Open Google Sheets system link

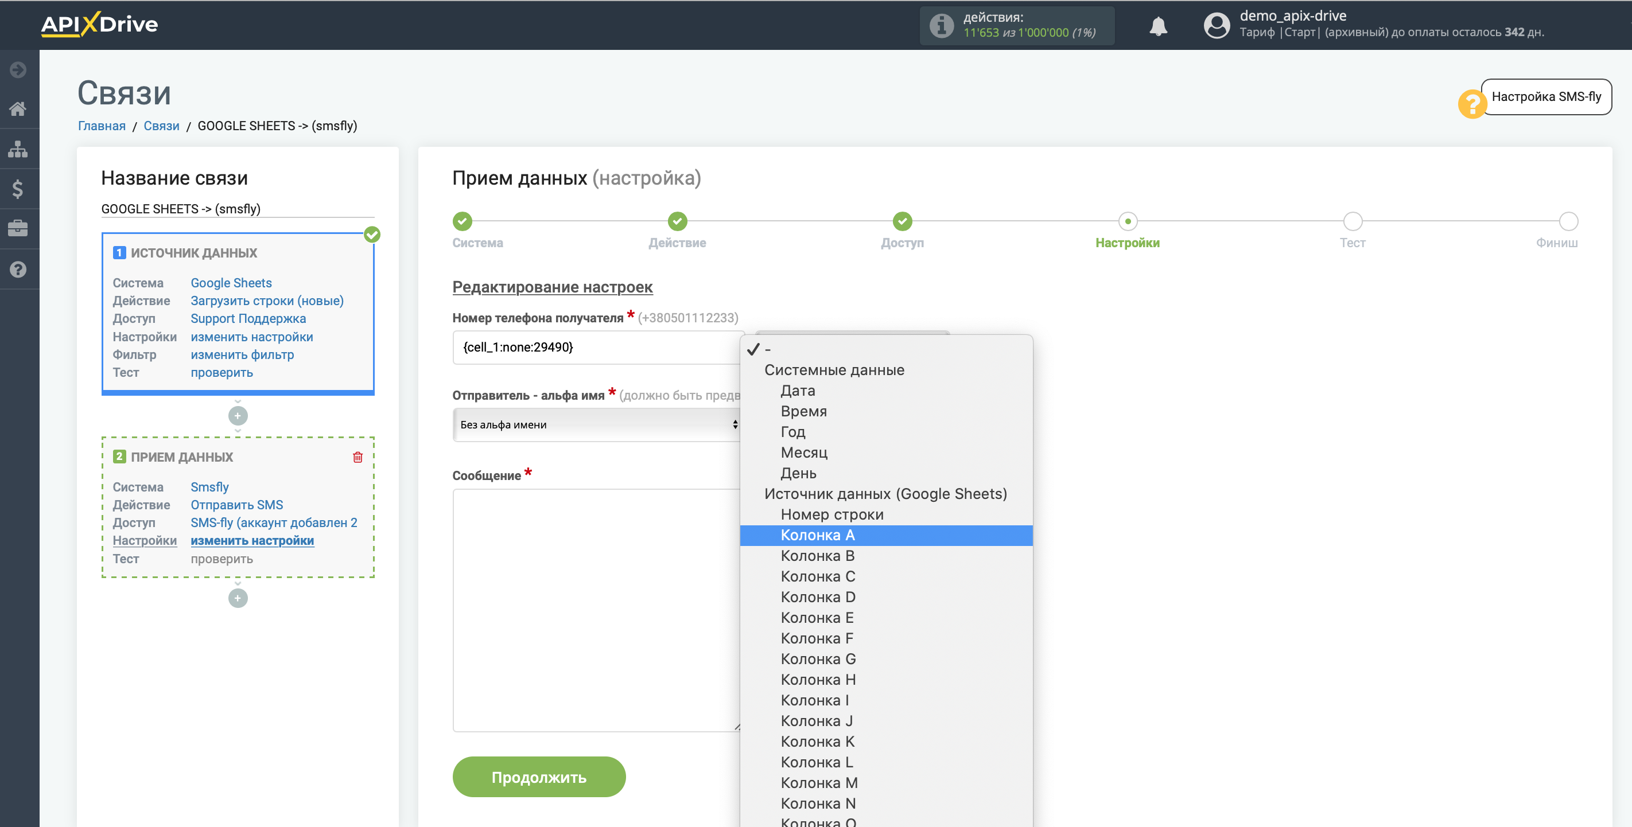pyautogui.click(x=231, y=283)
